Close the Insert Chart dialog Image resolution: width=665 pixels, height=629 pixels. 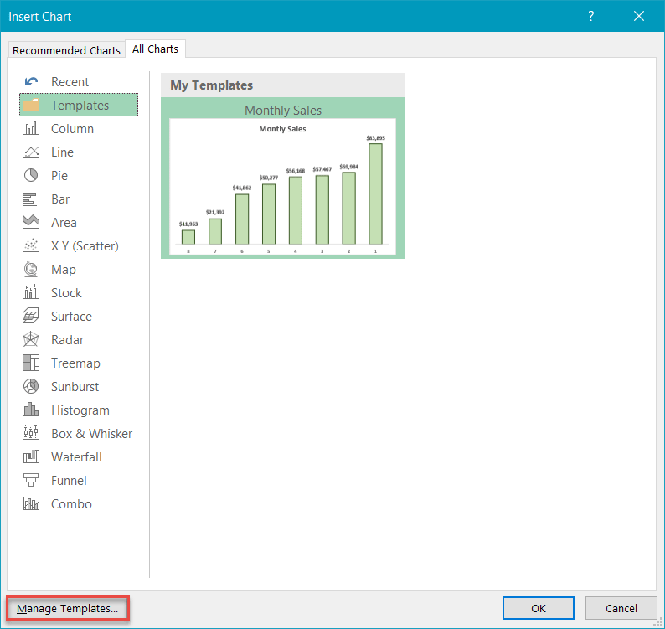click(639, 16)
